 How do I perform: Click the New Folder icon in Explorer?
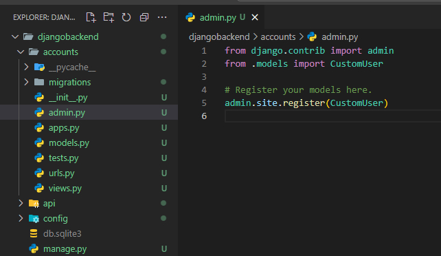point(109,17)
